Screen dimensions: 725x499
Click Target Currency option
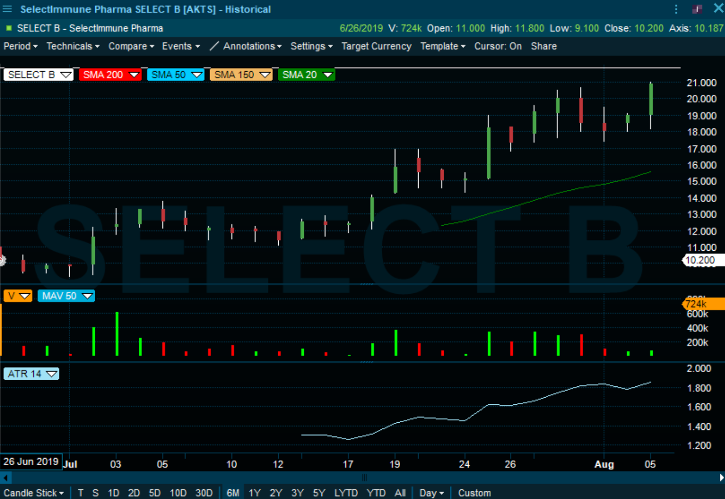point(377,46)
